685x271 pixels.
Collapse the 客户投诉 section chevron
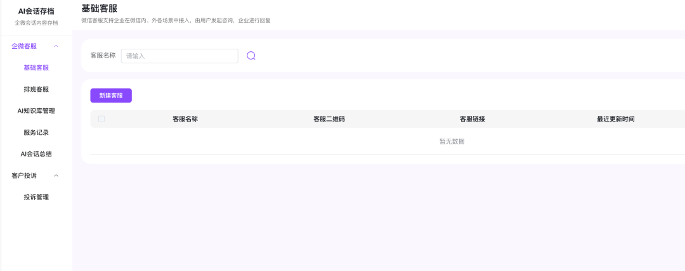tap(56, 175)
